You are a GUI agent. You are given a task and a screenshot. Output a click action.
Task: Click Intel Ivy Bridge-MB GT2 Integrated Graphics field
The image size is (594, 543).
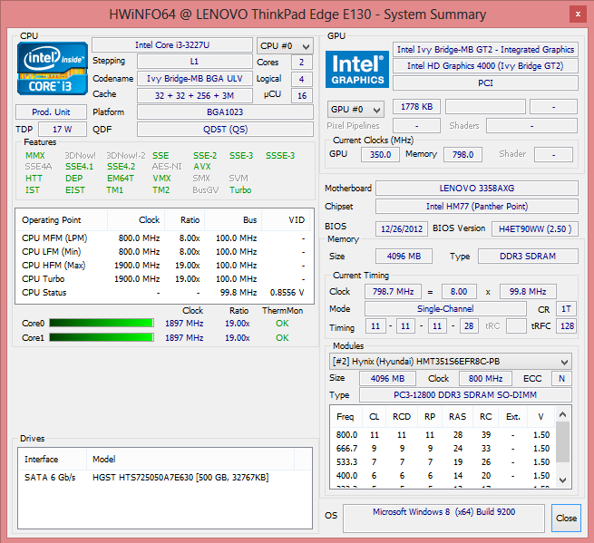coord(486,49)
